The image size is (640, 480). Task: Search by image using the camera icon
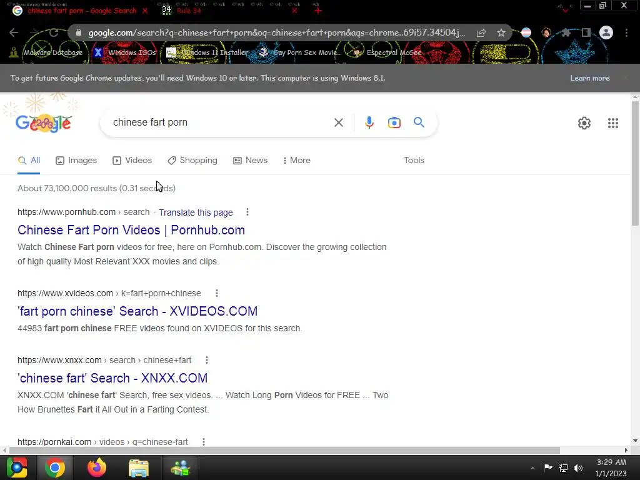[394, 122]
